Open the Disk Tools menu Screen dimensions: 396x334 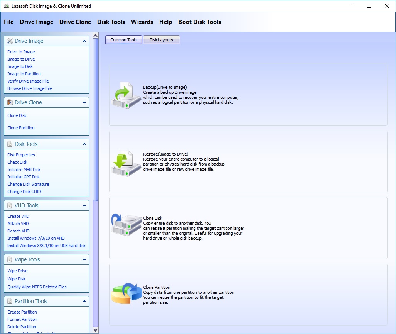tap(111, 22)
